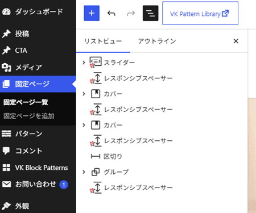The width and height of the screenshot is (256, 213).
Task: Open the メディア media library icon
Action: [x=6, y=68]
